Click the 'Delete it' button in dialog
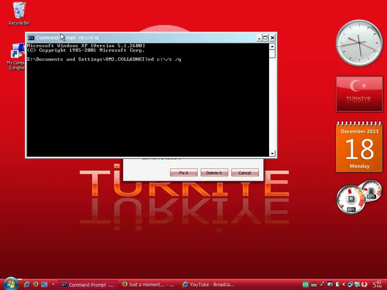 click(214, 173)
